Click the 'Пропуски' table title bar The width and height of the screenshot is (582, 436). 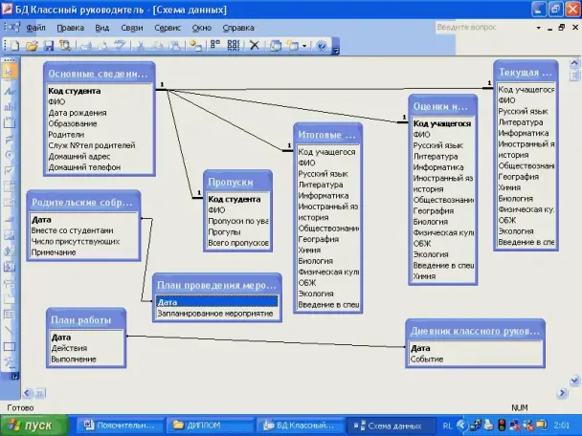point(236,181)
